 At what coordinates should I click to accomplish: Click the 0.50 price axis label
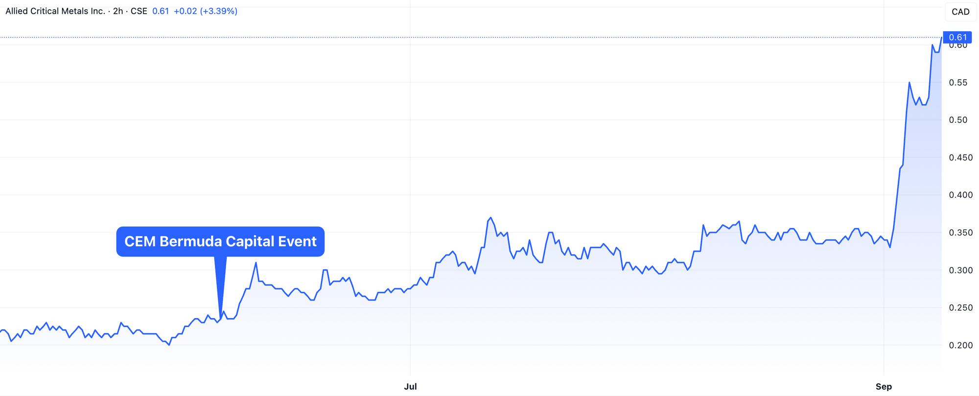click(958, 120)
